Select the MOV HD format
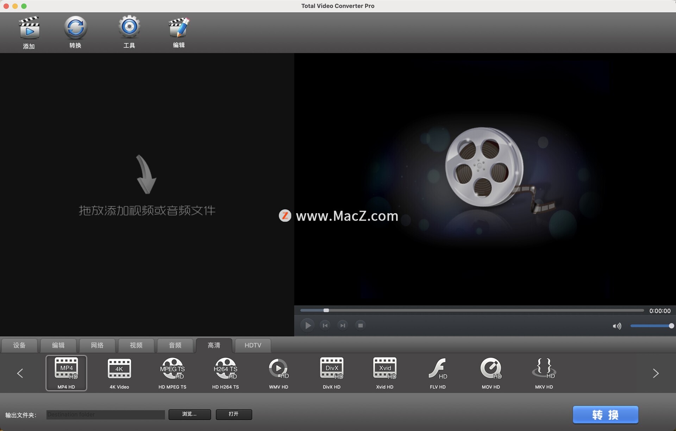This screenshot has height=431, width=676. [x=491, y=373]
